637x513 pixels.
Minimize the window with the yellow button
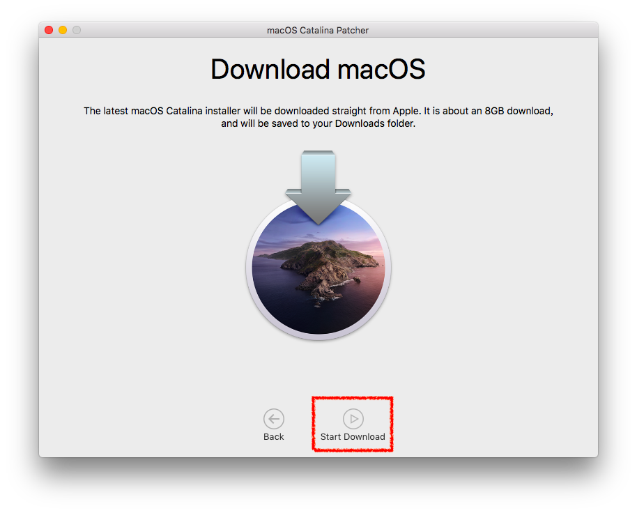63,30
